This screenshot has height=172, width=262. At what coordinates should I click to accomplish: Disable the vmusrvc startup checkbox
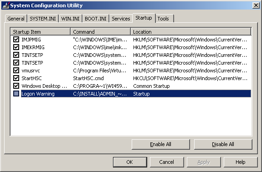click(x=16, y=71)
